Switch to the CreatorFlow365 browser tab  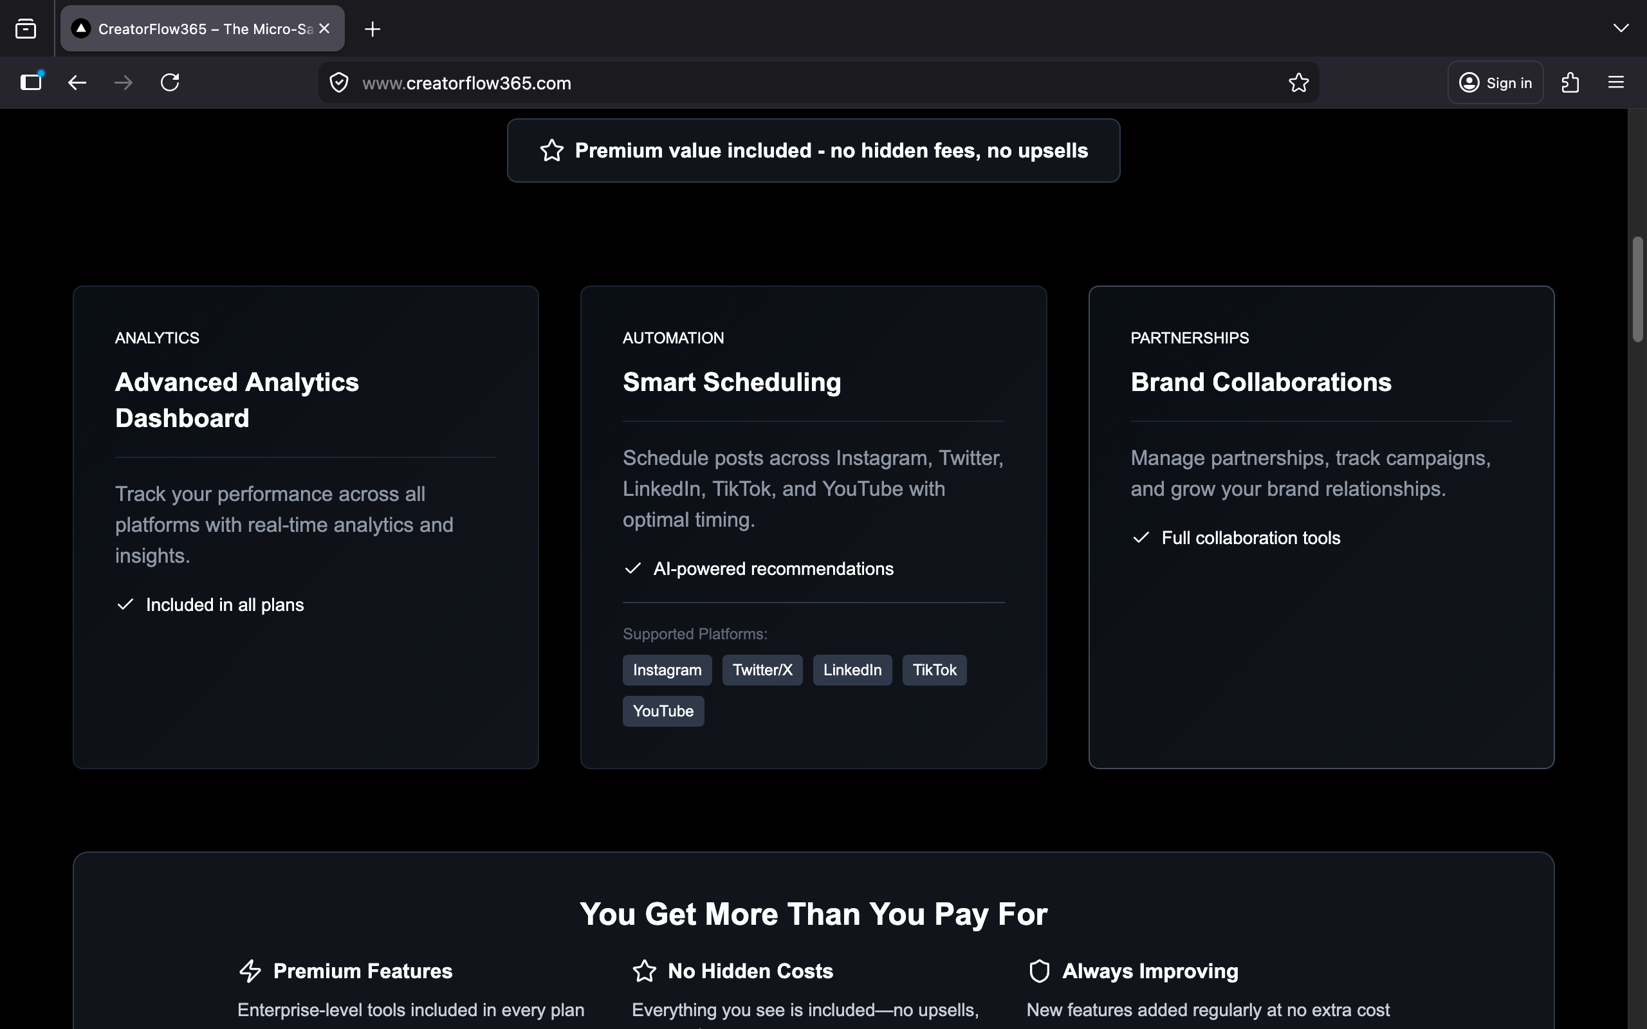[x=198, y=28]
